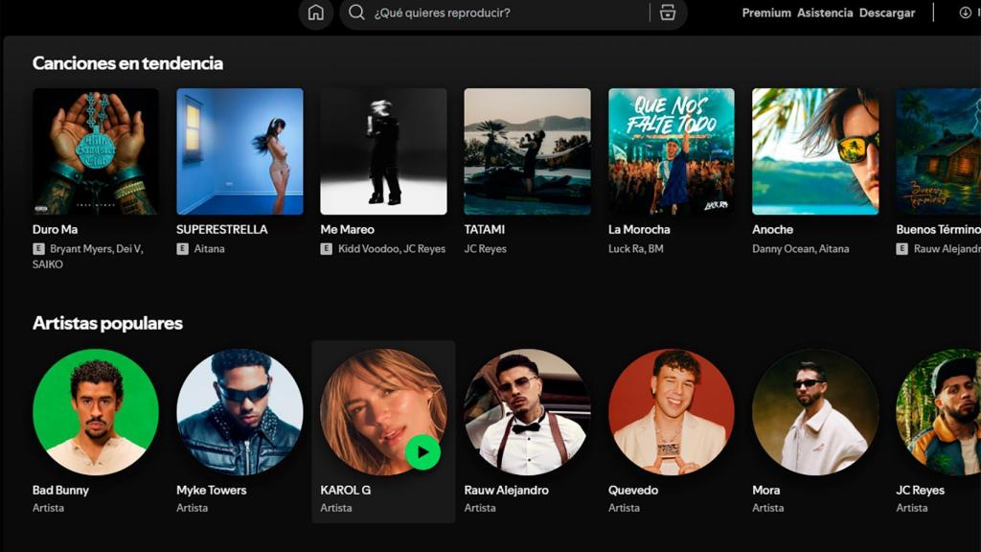Open SUPERESTRELLA by Aitana
Viewport: 981px width, 552px height.
[x=239, y=150]
